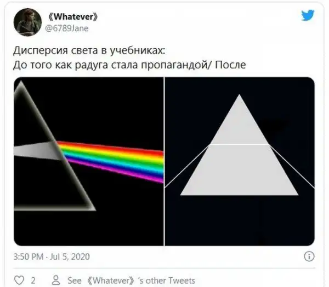Click the white light beam entering the prism
Image resolution: width=329 pixels, height=287 pixels.
tap(35, 151)
